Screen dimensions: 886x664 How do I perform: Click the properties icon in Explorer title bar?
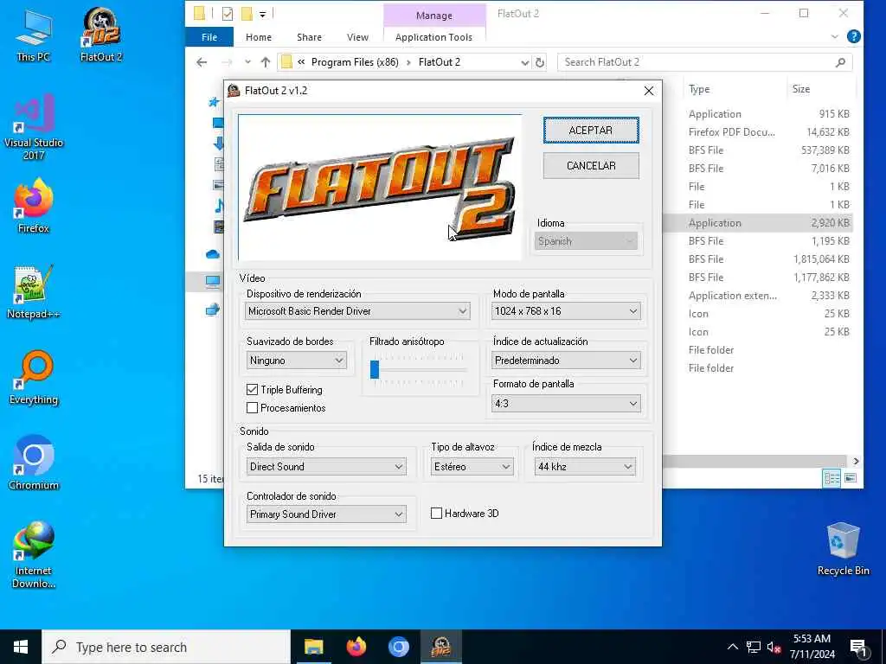point(228,14)
